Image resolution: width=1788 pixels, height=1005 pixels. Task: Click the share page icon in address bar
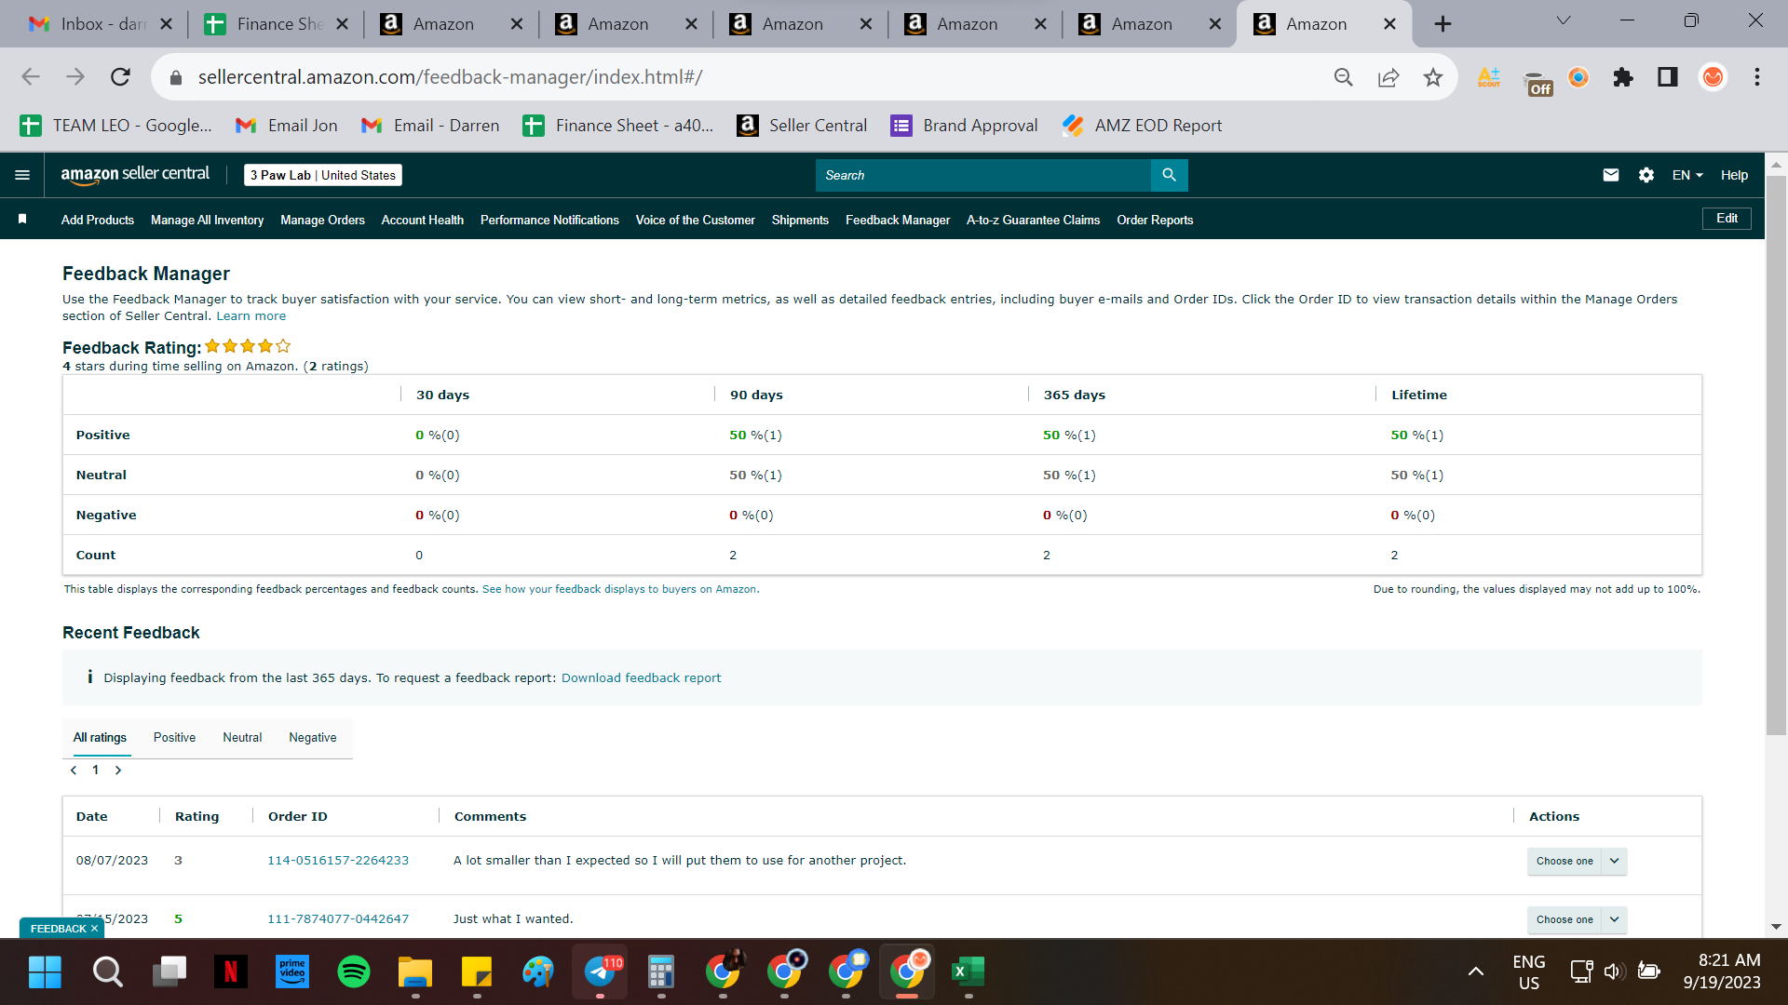click(1388, 77)
